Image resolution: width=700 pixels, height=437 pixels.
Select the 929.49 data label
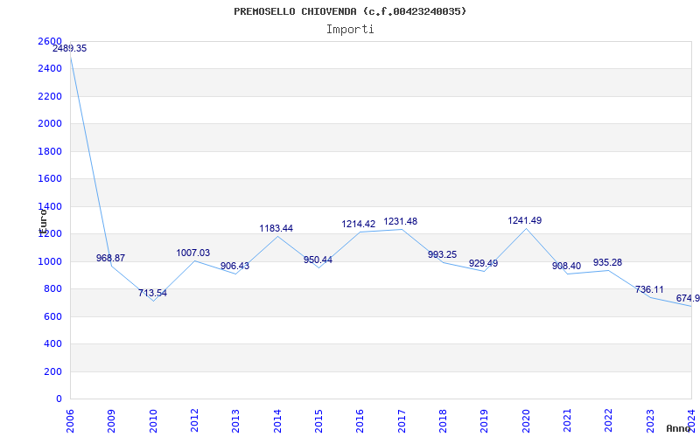pyautogui.click(x=484, y=264)
